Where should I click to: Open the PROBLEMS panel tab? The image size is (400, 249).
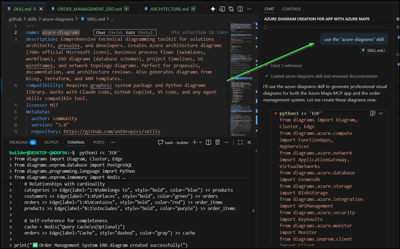click(x=18, y=142)
